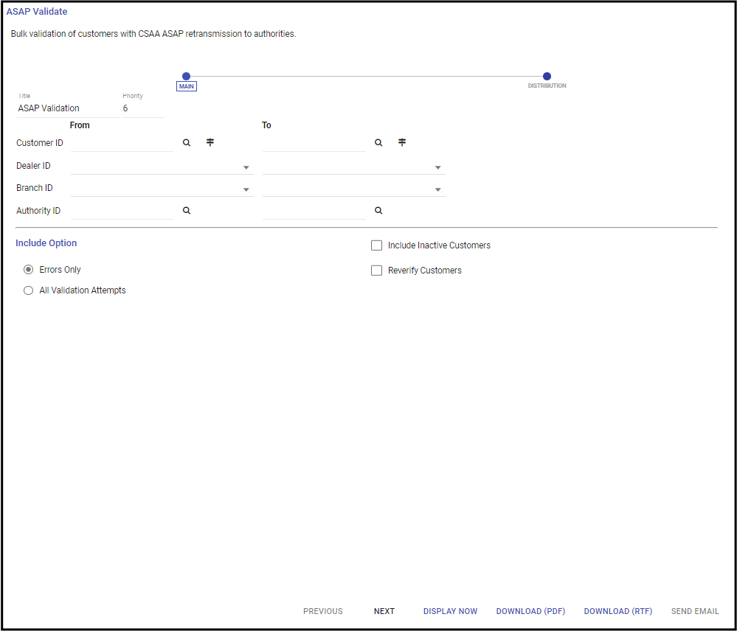Focus the Priority field
The image size is (737, 631).
click(x=143, y=108)
